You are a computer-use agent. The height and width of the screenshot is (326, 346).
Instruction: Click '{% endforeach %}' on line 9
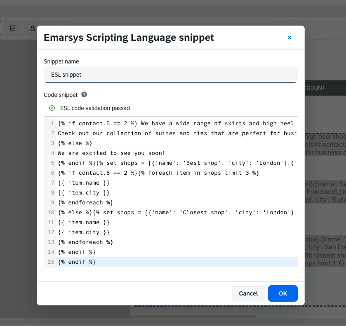pos(85,203)
